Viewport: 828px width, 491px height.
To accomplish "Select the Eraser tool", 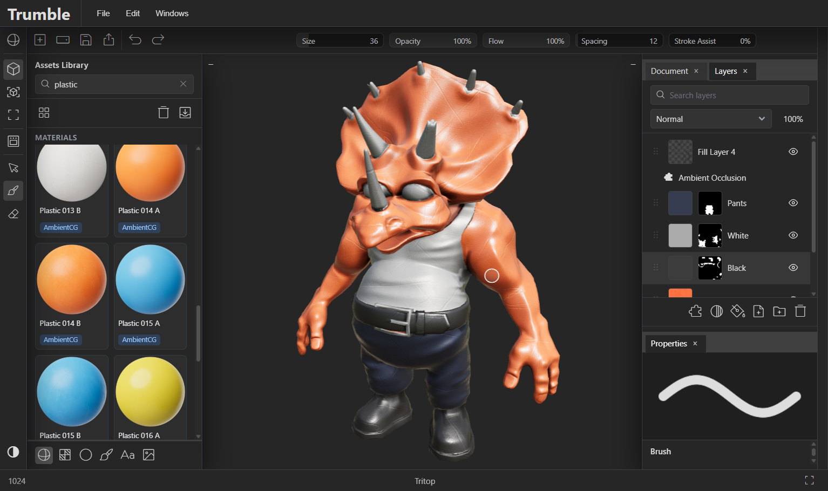I will coord(13,214).
